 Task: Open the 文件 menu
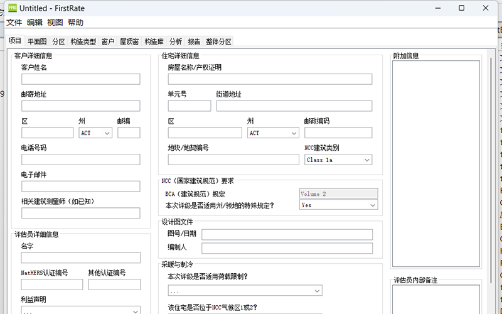coord(14,23)
